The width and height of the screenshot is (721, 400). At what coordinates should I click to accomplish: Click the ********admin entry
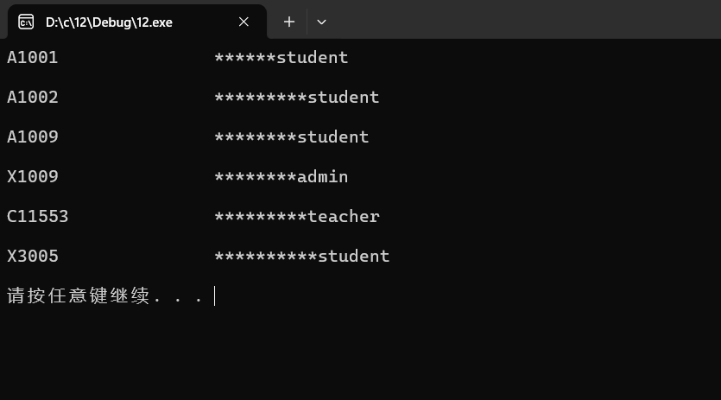click(281, 177)
